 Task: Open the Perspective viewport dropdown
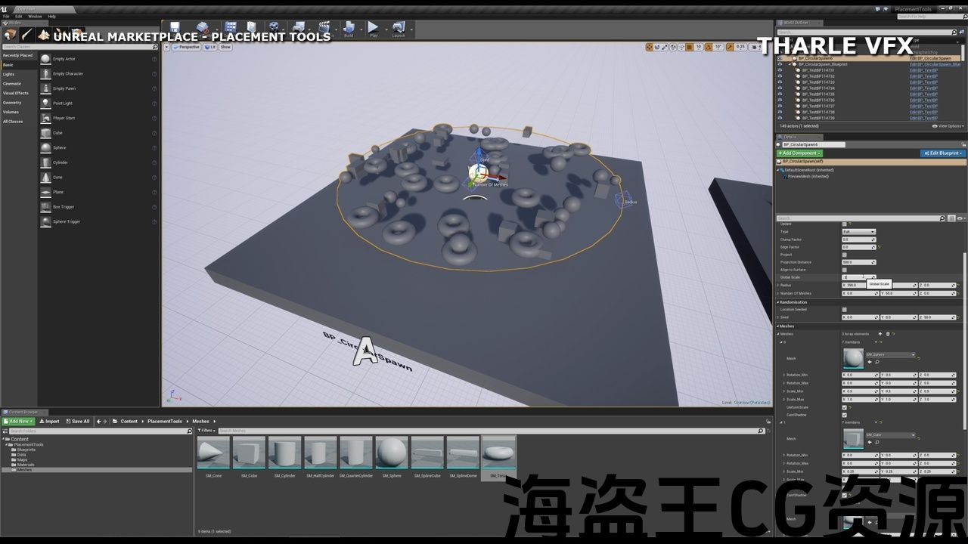pos(186,47)
